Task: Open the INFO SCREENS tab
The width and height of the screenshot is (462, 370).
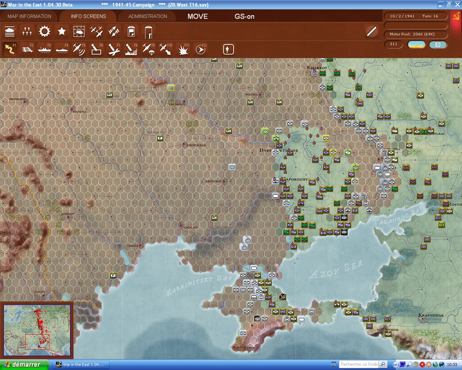Action: [x=88, y=16]
